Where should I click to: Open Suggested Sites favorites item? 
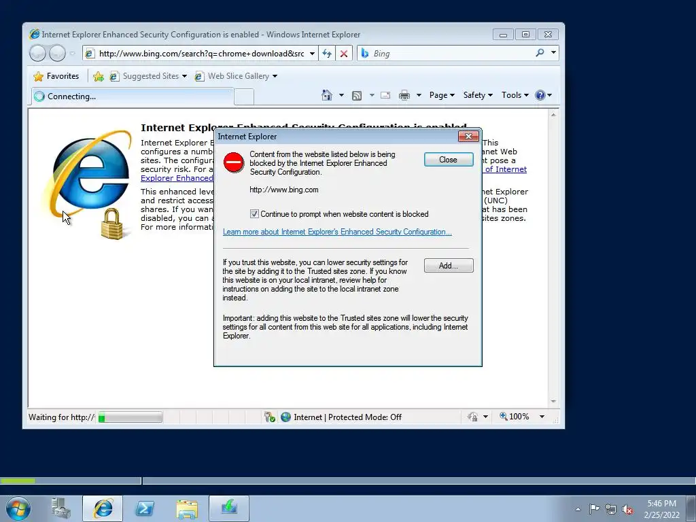click(148, 76)
